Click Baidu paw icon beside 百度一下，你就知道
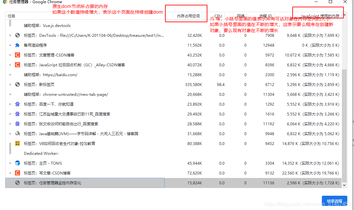The height and width of the screenshot is (210, 354). click(17, 104)
